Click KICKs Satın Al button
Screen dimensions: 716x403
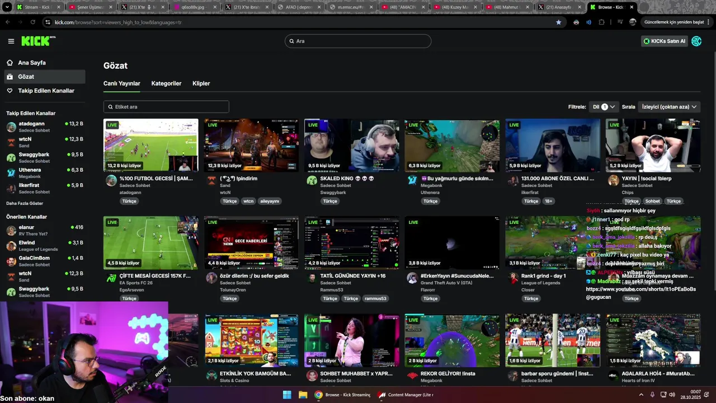pyautogui.click(x=664, y=41)
